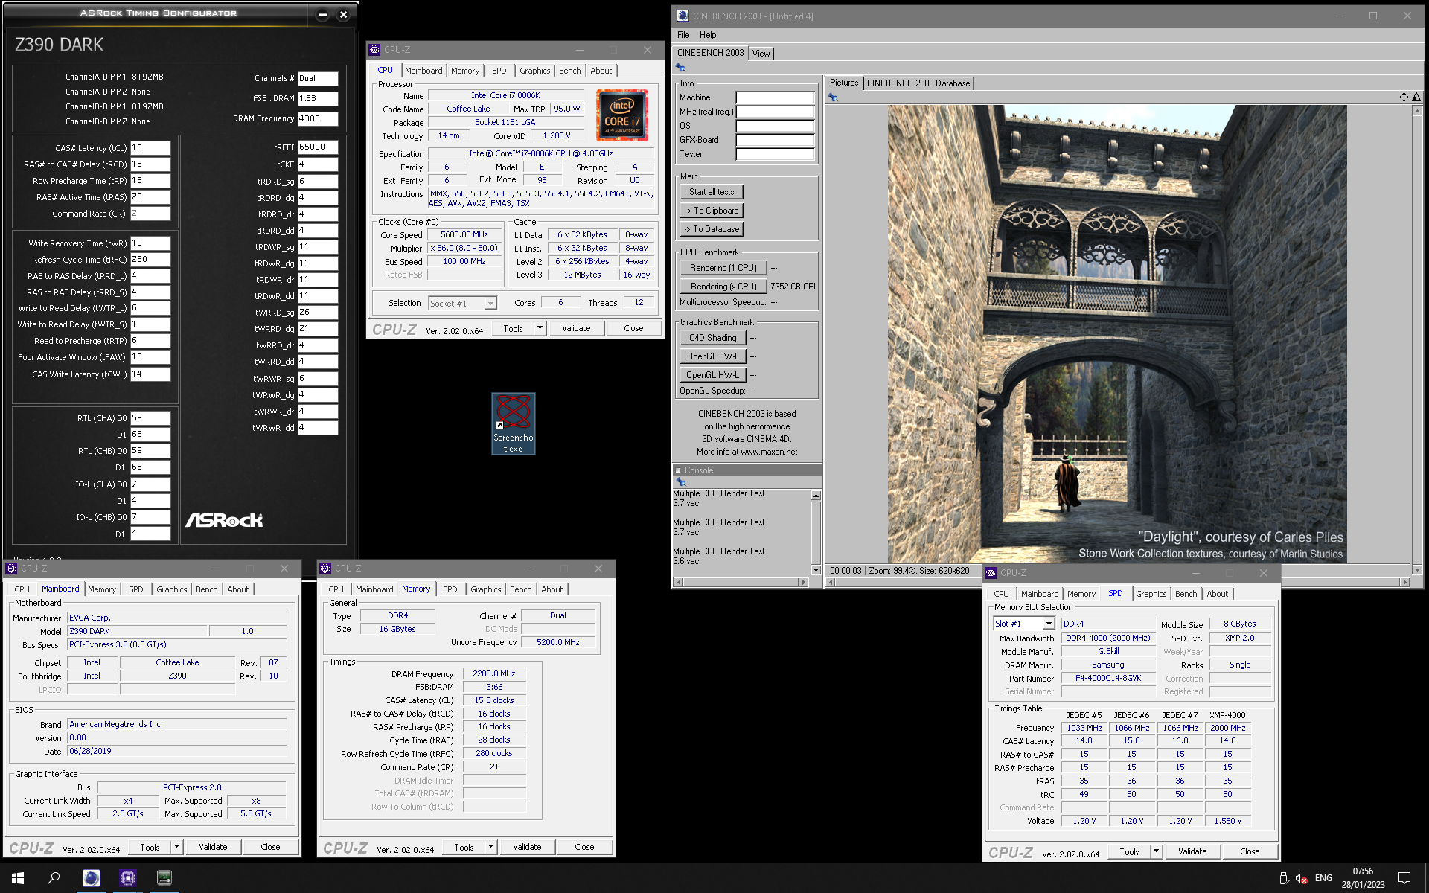Switch to View tab in Cinebench
This screenshot has height=893, width=1429.
(761, 54)
